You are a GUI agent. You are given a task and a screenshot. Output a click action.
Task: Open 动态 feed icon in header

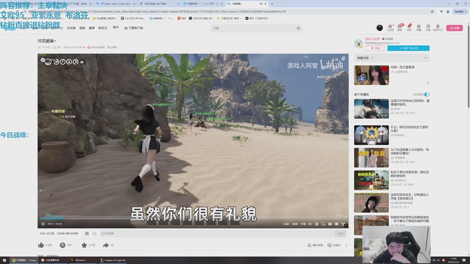click(409, 28)
